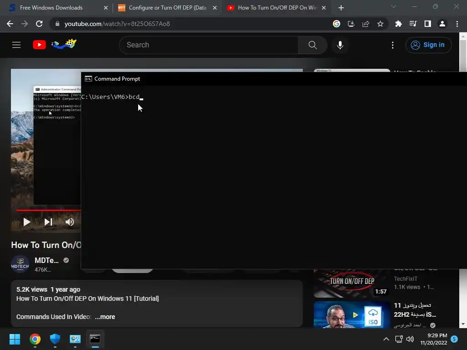The height and width of the screenshot is (350, 467).
Task: Click the youtube.com address bar URL
Action: [117, 24]
